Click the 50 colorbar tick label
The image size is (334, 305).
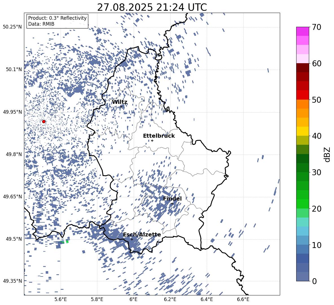pyautogui.click(x=317, y=100)
